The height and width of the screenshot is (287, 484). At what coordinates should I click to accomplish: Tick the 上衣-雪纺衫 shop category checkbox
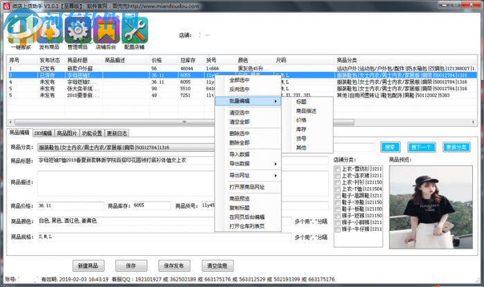tap(338, 168)
